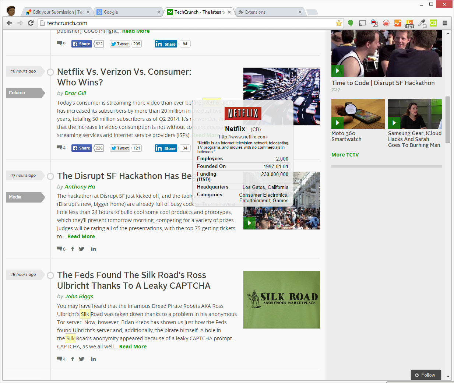
Task: Tweet the Silk Road article icon
Action: pyautogui.click(x=82, y=359)
